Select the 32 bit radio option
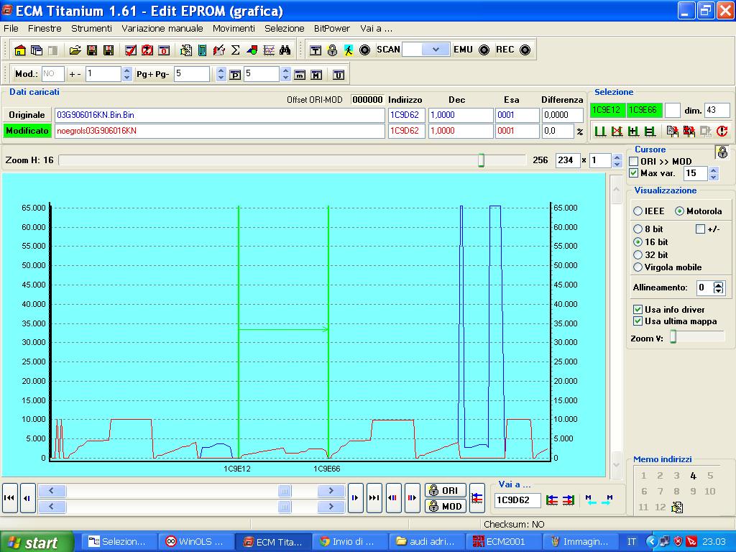The image size is (736, 552). click(638, 255)
